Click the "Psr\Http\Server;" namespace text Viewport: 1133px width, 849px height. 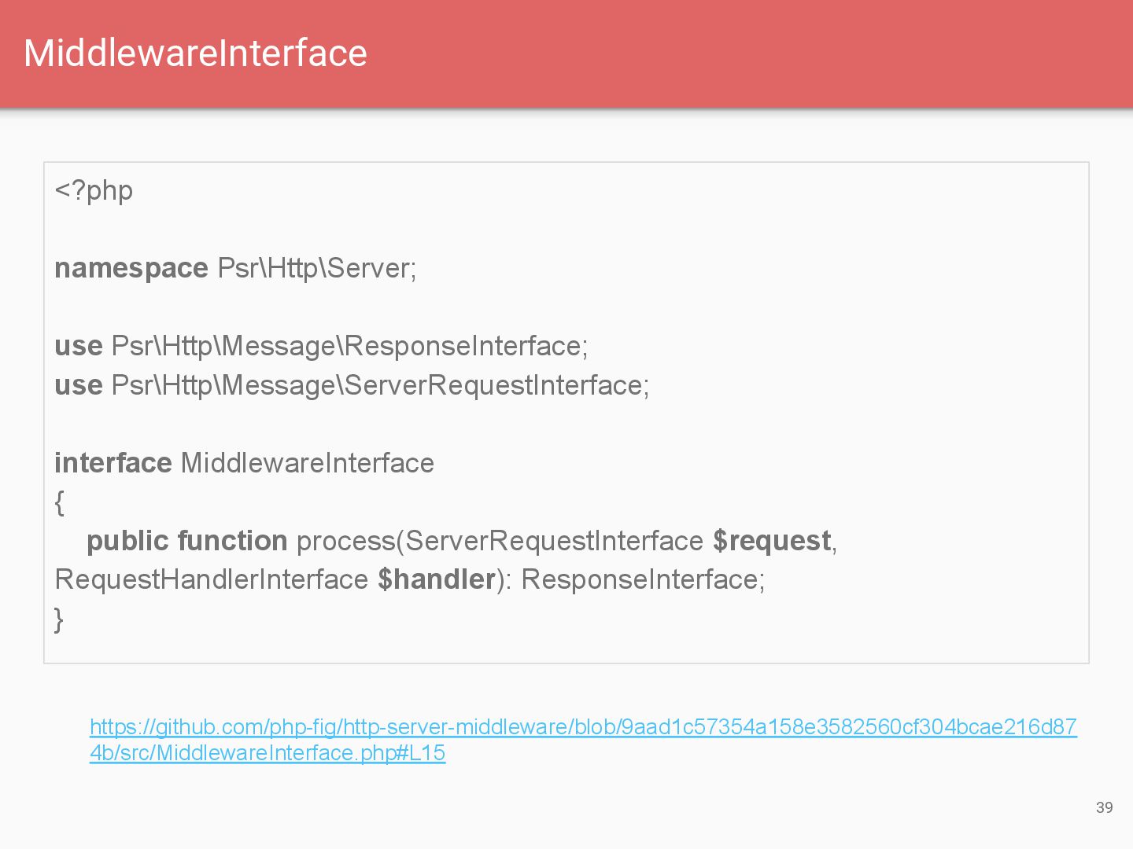tap(316, 269)
